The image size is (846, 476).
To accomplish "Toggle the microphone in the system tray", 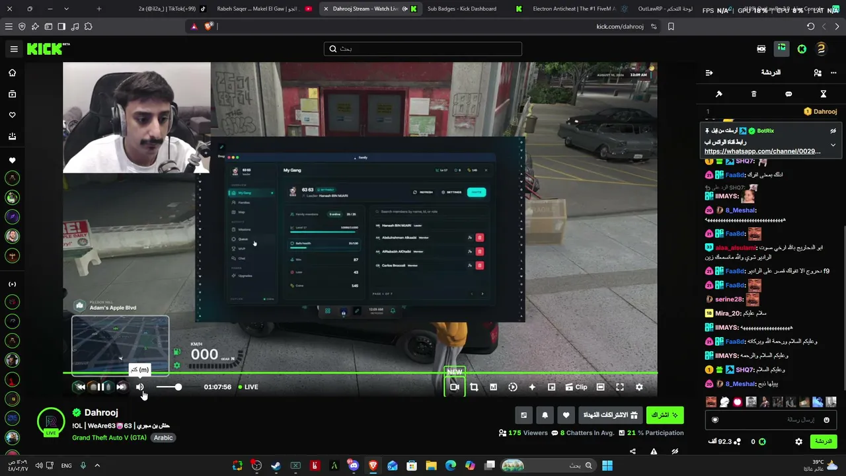I will 83,465.
